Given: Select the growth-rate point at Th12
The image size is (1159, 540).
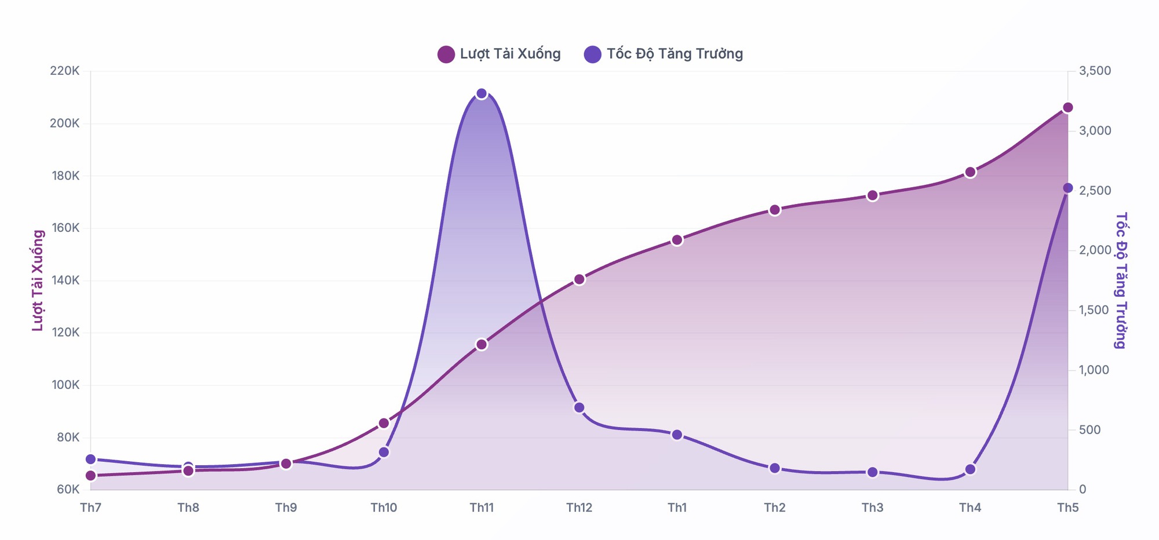Looking at the screenshot, I should [x=579, y=407].
